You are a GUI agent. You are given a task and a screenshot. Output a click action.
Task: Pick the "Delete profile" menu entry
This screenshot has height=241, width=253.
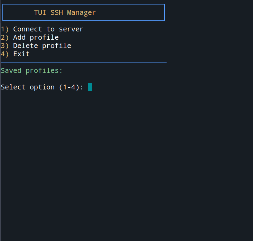pyautogui.click(x=42, y=46)
